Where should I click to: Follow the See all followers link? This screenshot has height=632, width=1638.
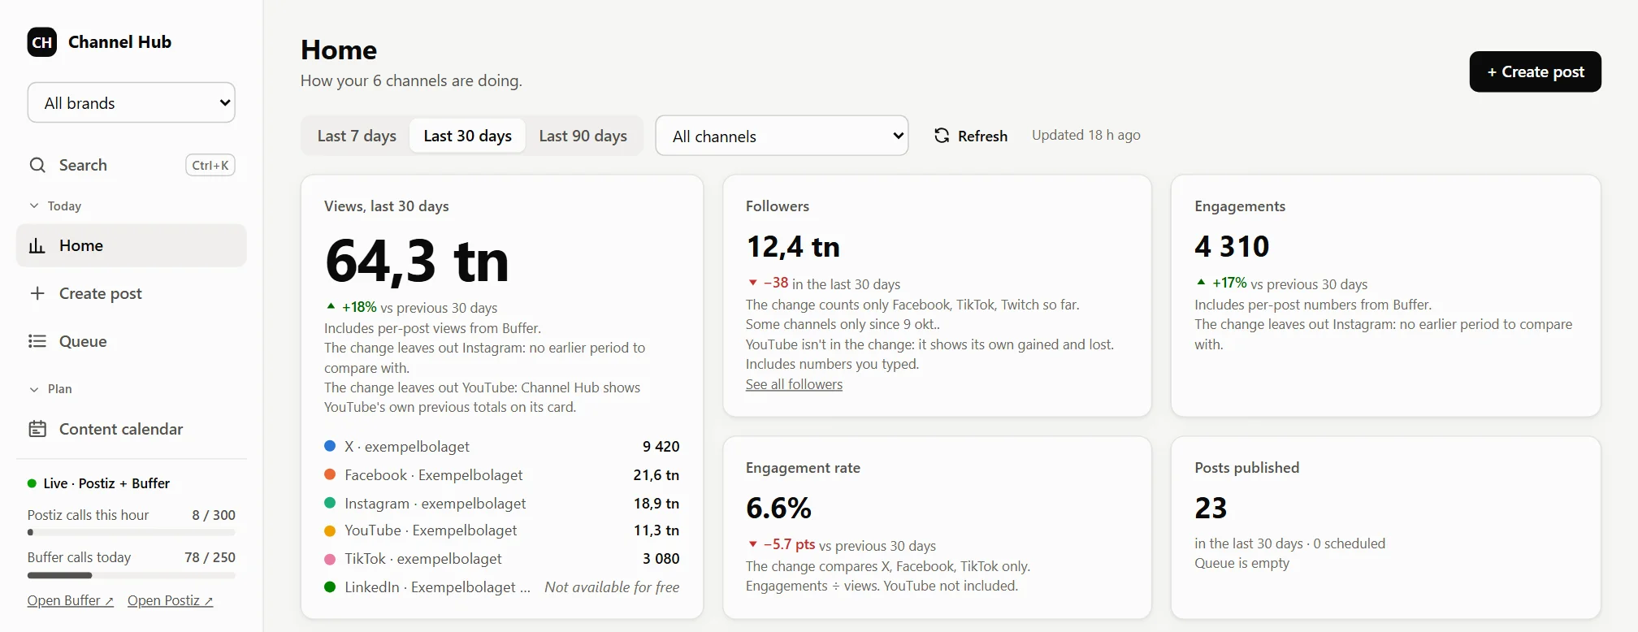794,384
